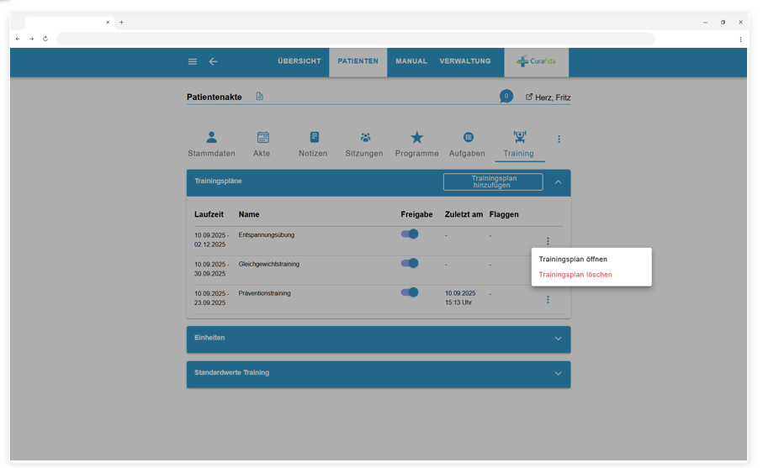This screenshot has width=763, height=468.
Task: Click the Patientenakte heading
Action: [215, 97]
